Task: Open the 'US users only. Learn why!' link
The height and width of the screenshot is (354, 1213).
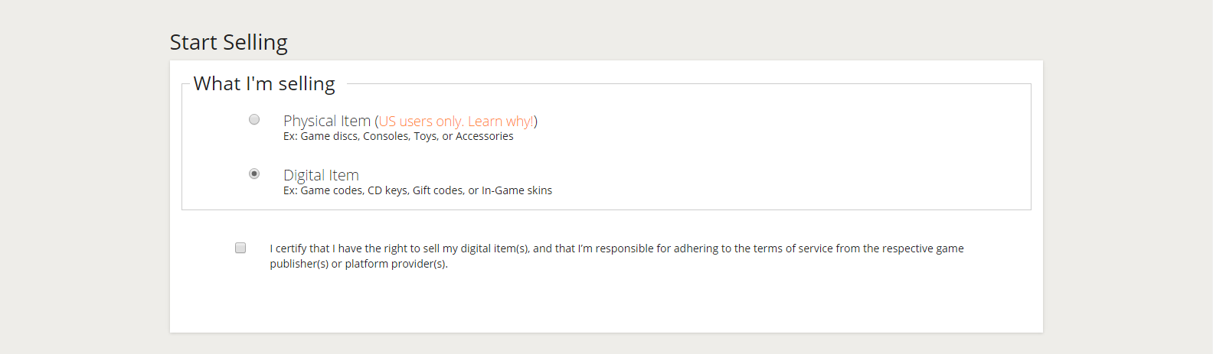Action: pyautogui.click(x=456, y=122)
